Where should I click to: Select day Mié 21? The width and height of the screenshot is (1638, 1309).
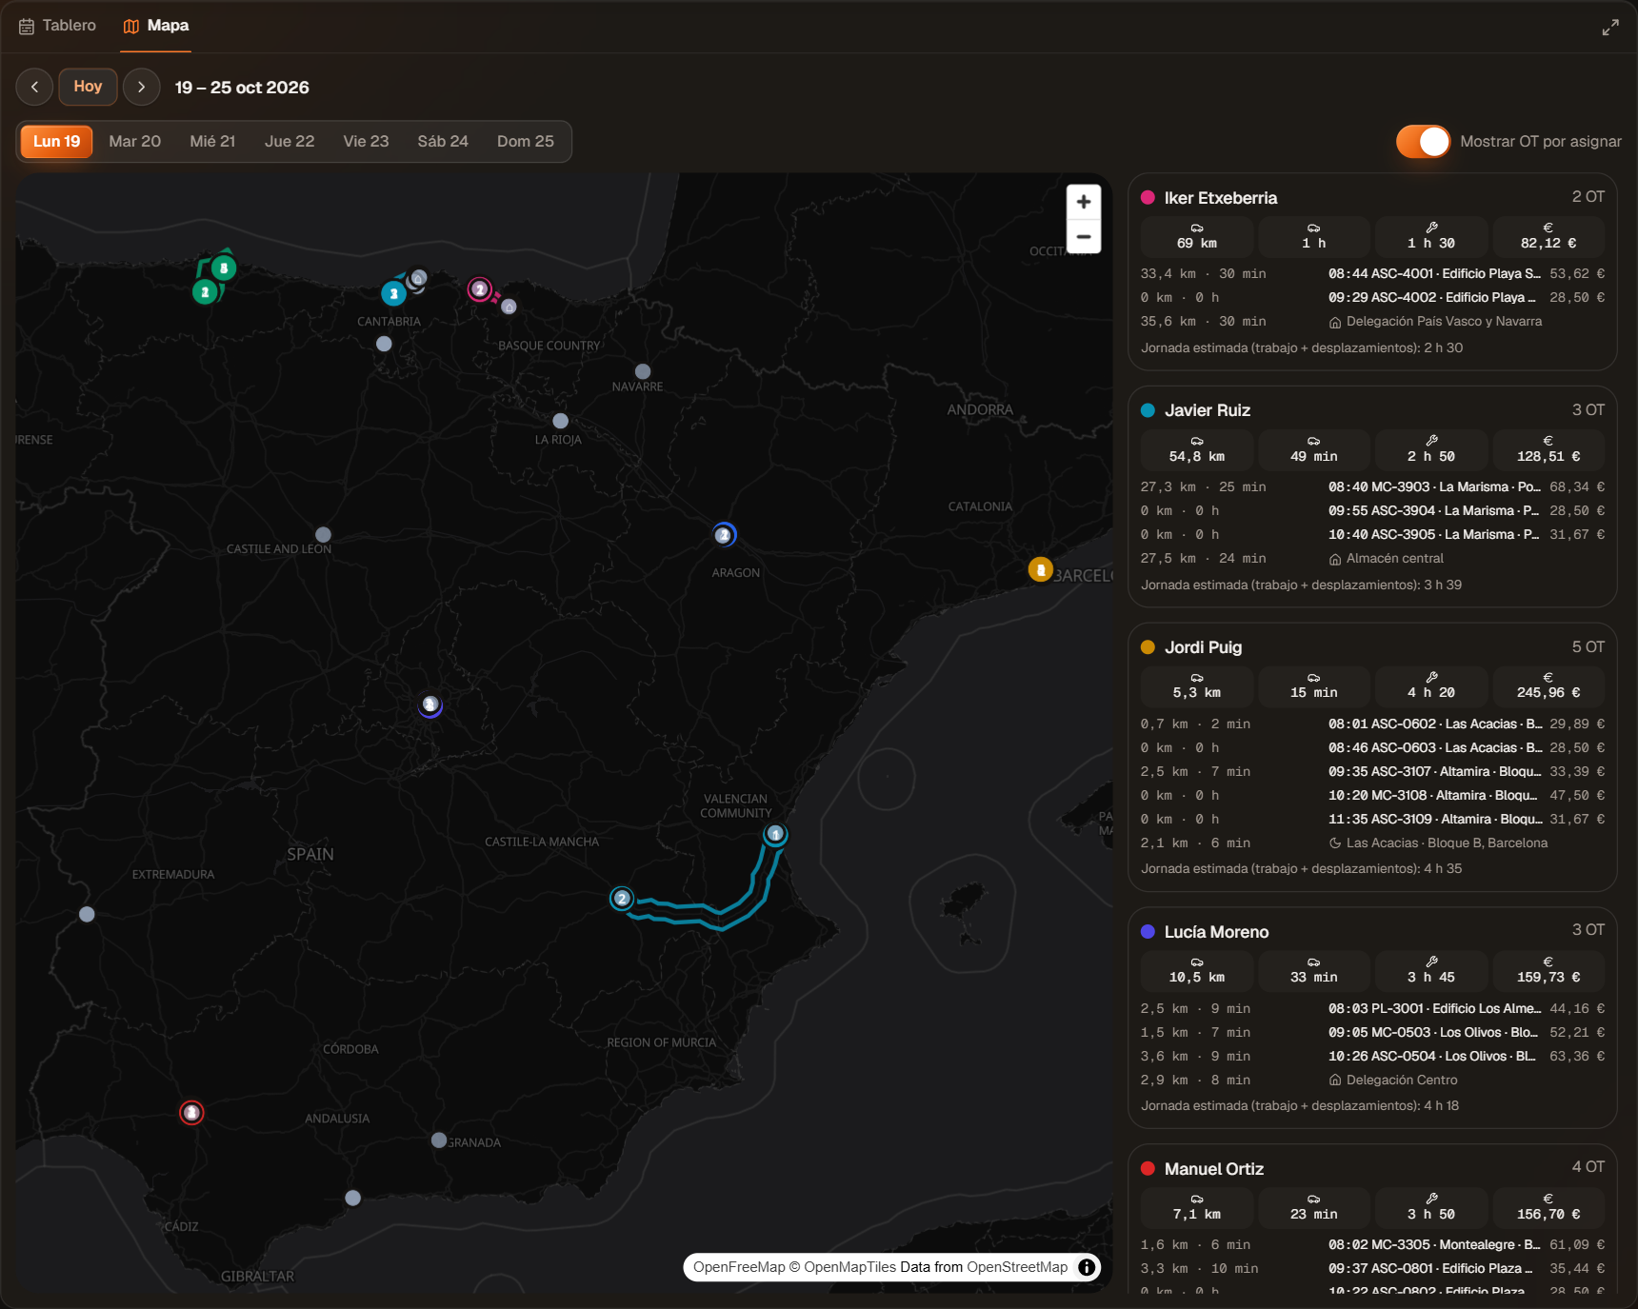(212, 142)
